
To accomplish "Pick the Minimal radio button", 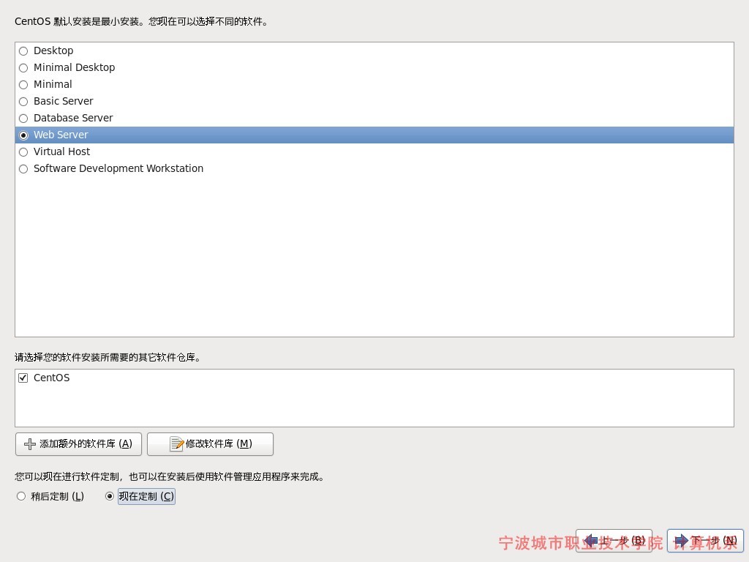I will click(23, 85).
